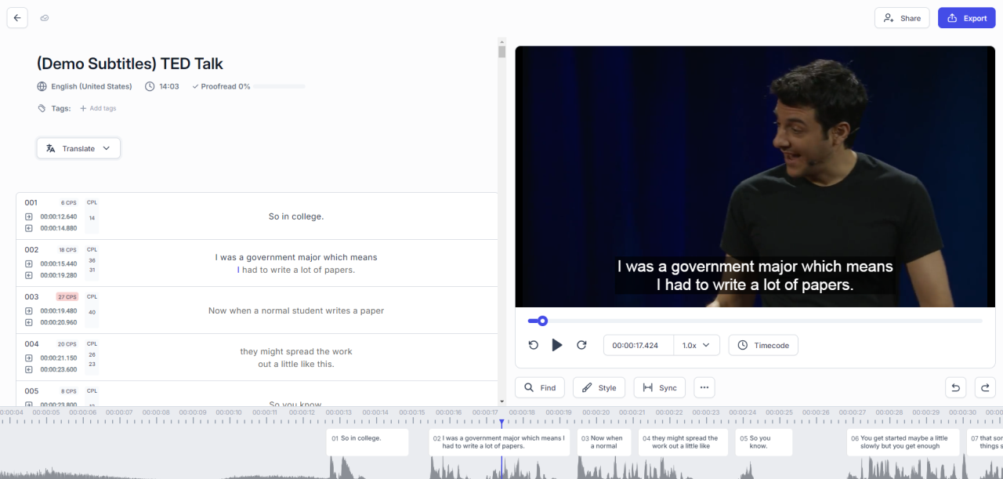
Task: Rewind using the skip back icon
Action: [x=534, y=345]
